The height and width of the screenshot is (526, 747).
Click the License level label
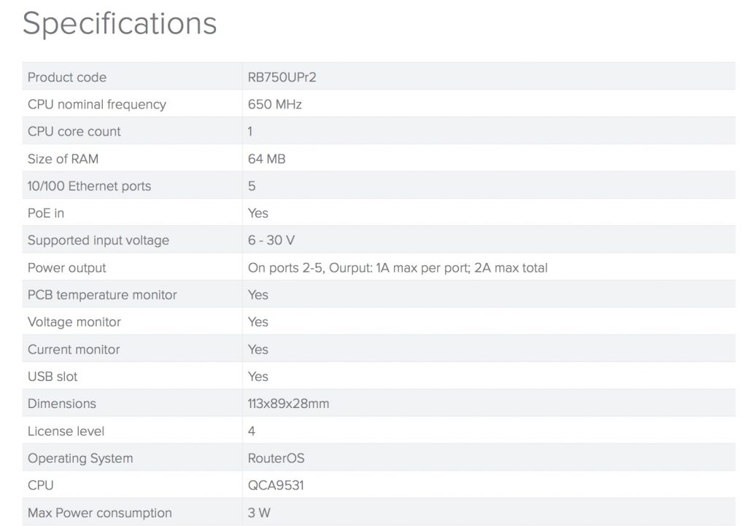(x=66, y=431)
